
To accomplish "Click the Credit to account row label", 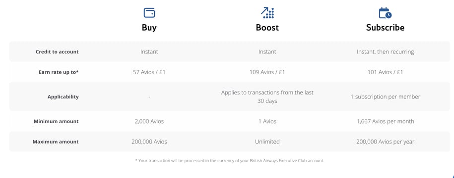I will pos(57,52).
